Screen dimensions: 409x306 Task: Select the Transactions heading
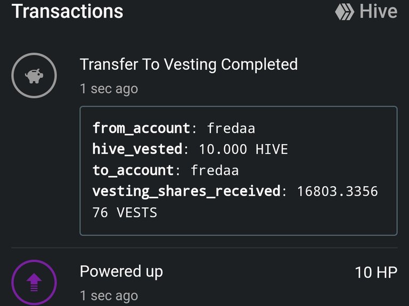click(x=67, y=12)
